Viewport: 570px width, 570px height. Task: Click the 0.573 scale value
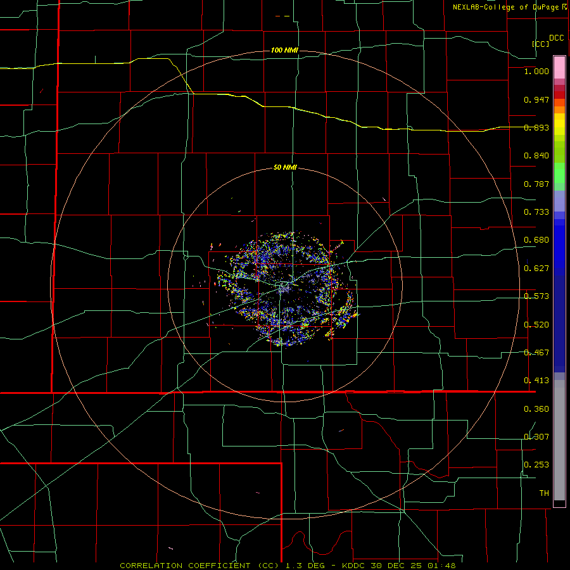(536, 296)
